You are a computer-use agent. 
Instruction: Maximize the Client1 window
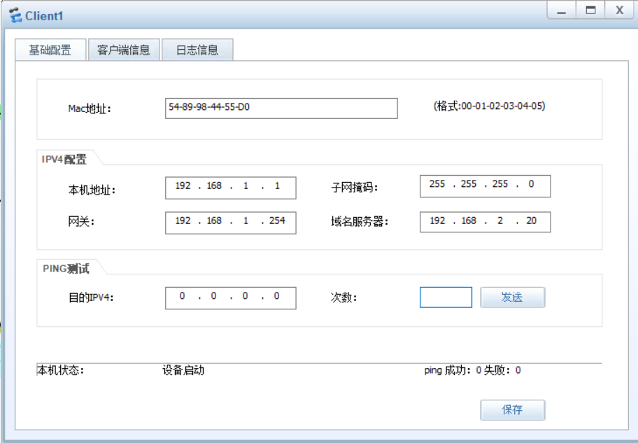coord(590,10)
